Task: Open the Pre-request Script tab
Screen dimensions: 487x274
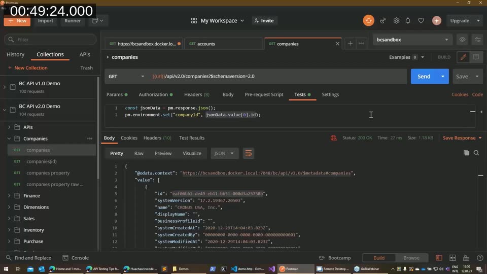Action: click(x=264, y=94)
